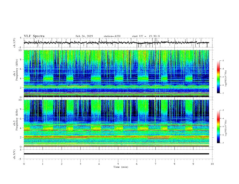Click the ch.1 spectrogram colorbar
The image size is (239, 184).
pyautogui.click(x=218, y=77)
